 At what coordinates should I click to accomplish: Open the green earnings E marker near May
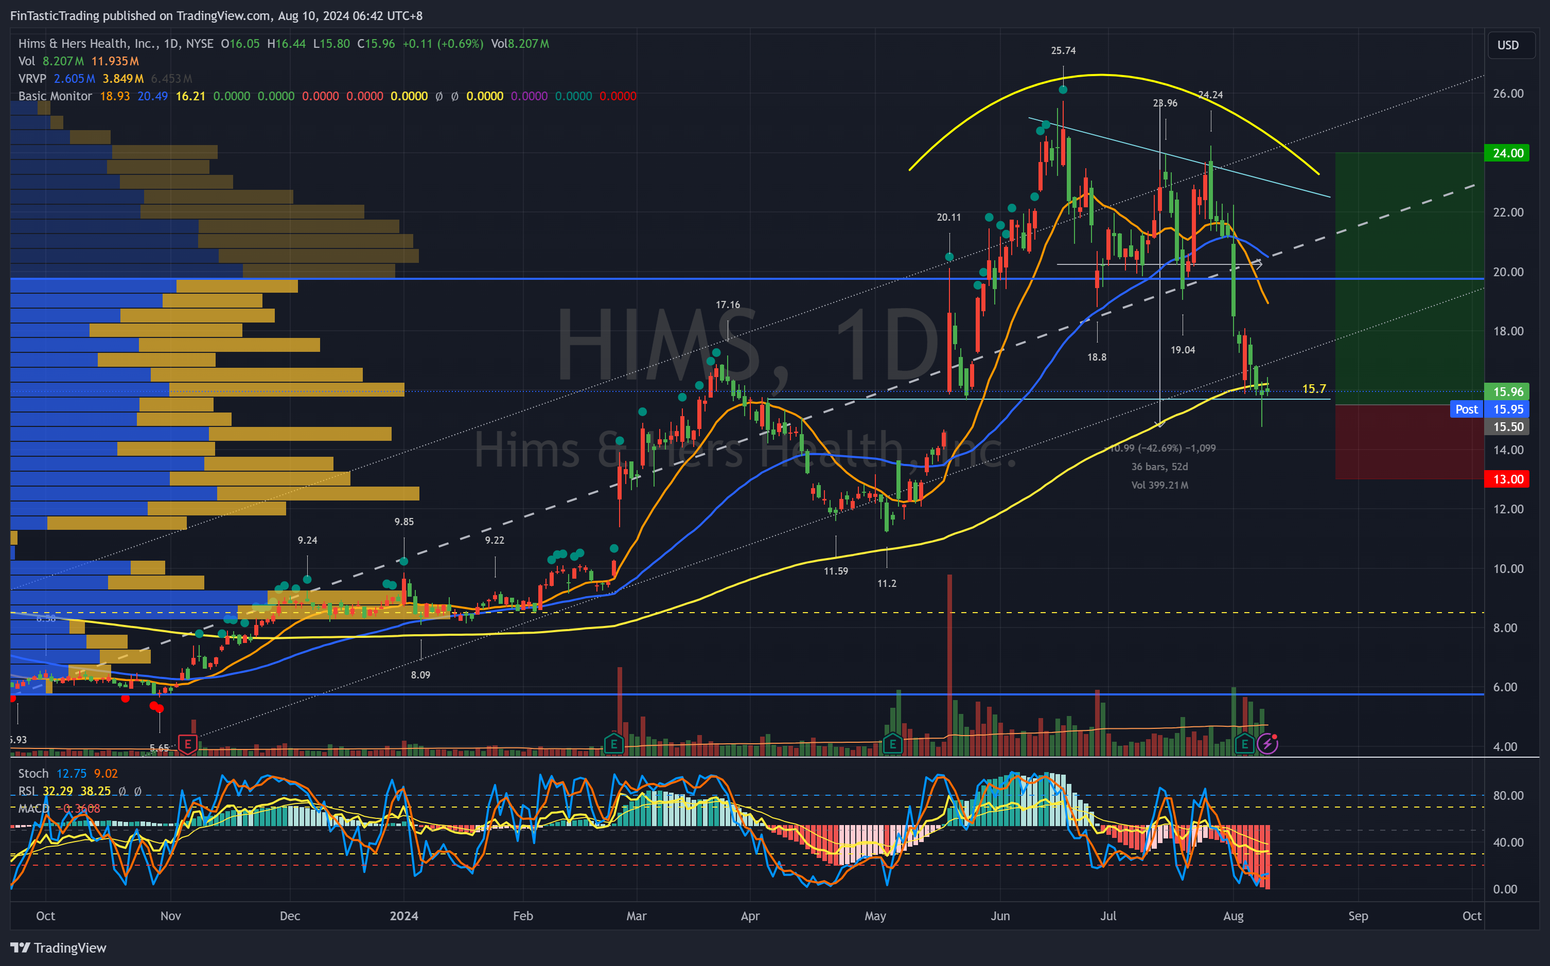tap(892, 744)
